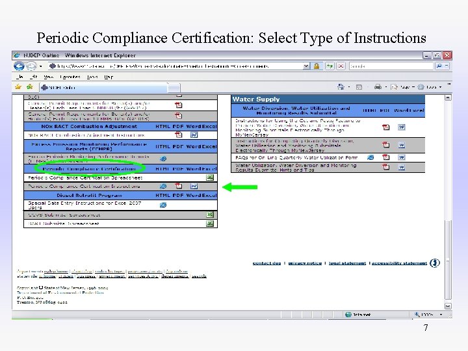Click the Home toolbar icon
The width and height of the screenshot is (468, 351).
pyautogui.click(x=341, y=87)
